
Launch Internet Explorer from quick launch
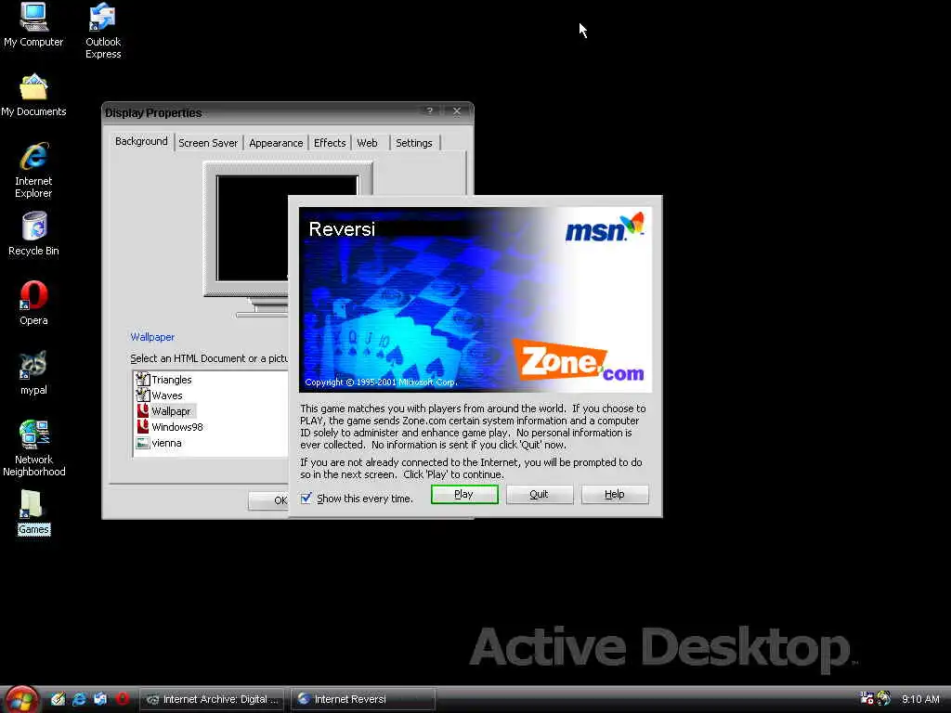79,699
